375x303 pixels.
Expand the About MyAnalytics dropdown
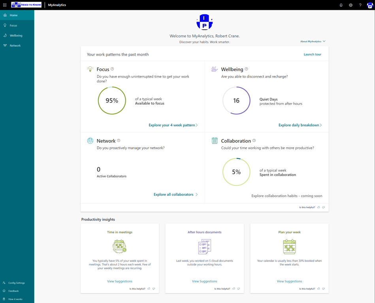tap(313, 41)
